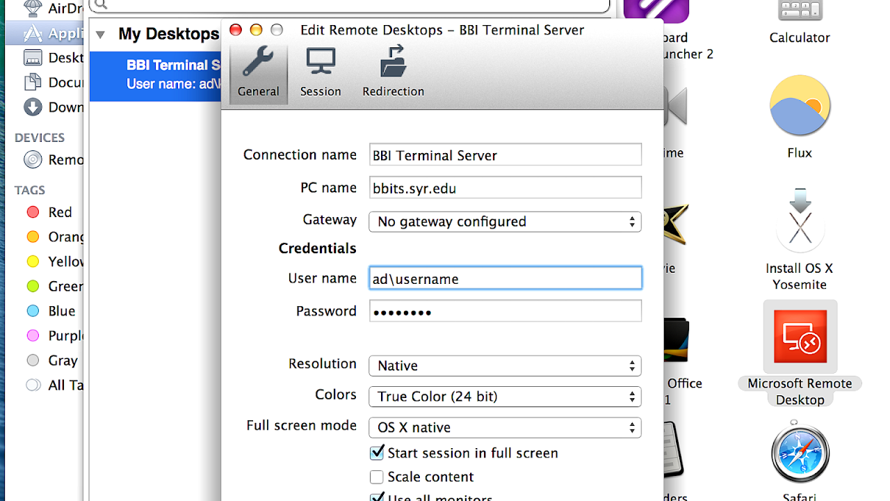Select the Blue tag in Finder sidebar
Viewport: 890px width, 501px height.
pos(51,311)
